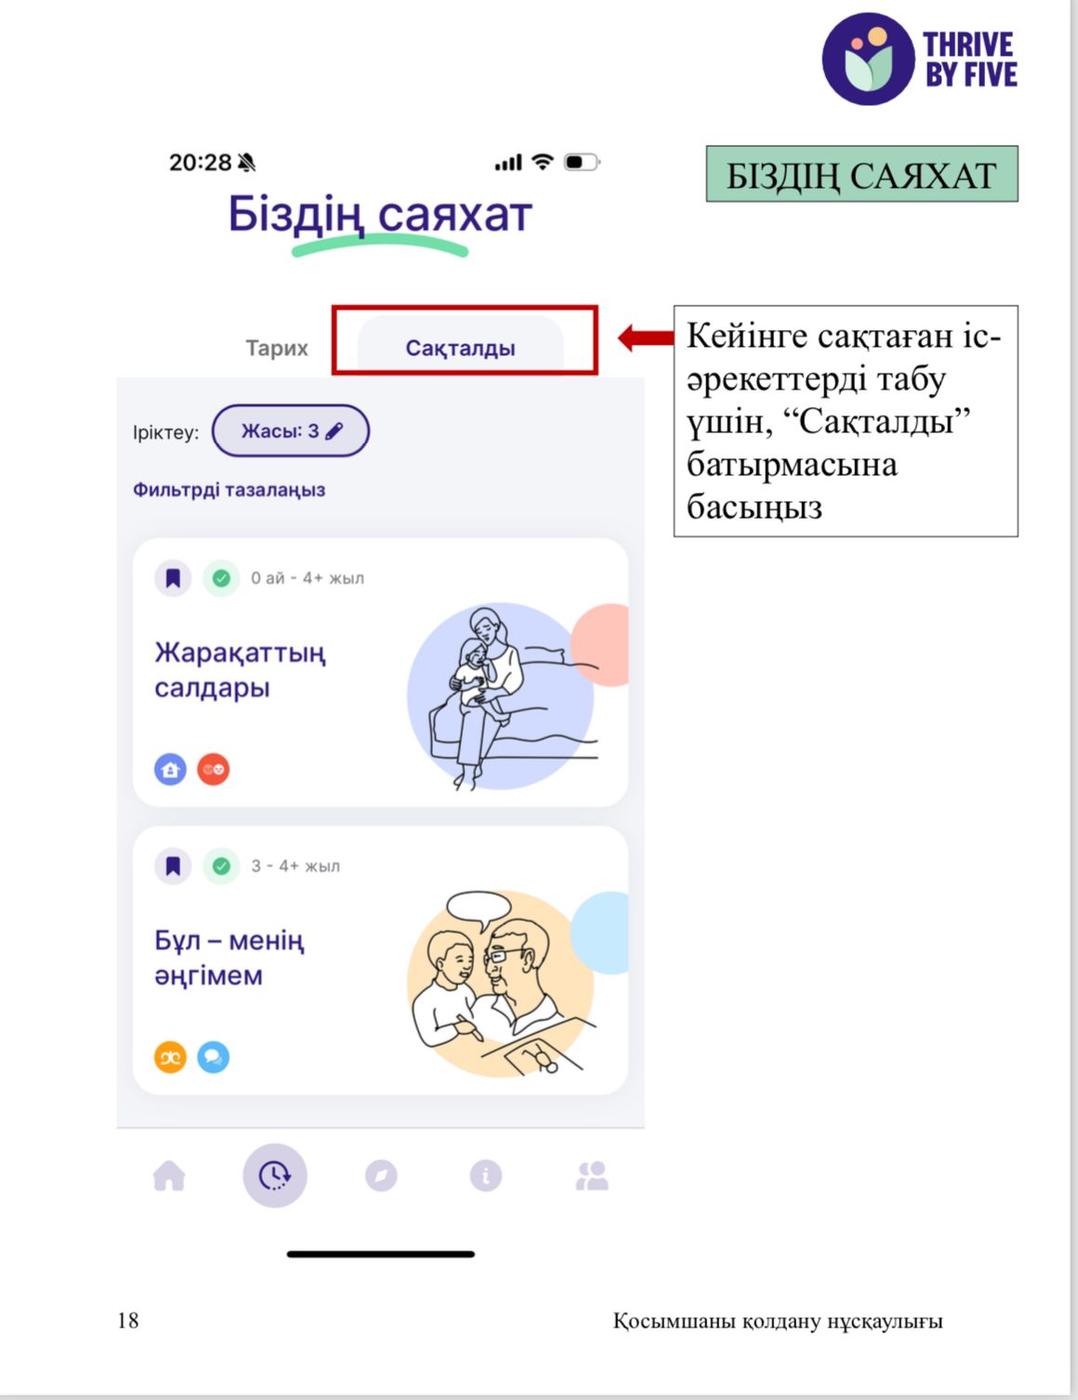1078x1400 pixels.
Task: Select the Сақталды tab
Action: click(461, 348)
